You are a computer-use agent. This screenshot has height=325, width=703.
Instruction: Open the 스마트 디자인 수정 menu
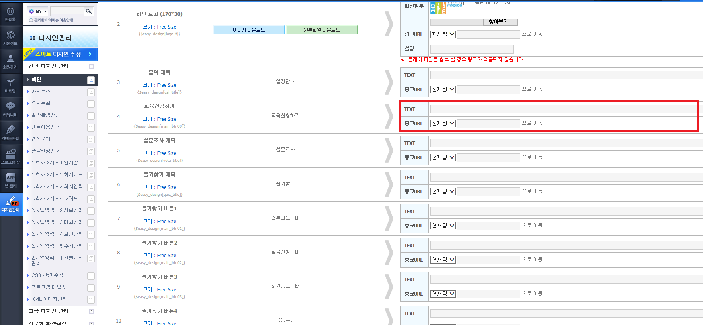pos(60,54)
